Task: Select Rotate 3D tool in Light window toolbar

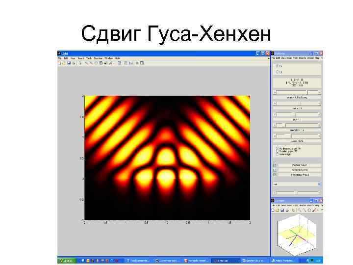Action: (101, 63)
